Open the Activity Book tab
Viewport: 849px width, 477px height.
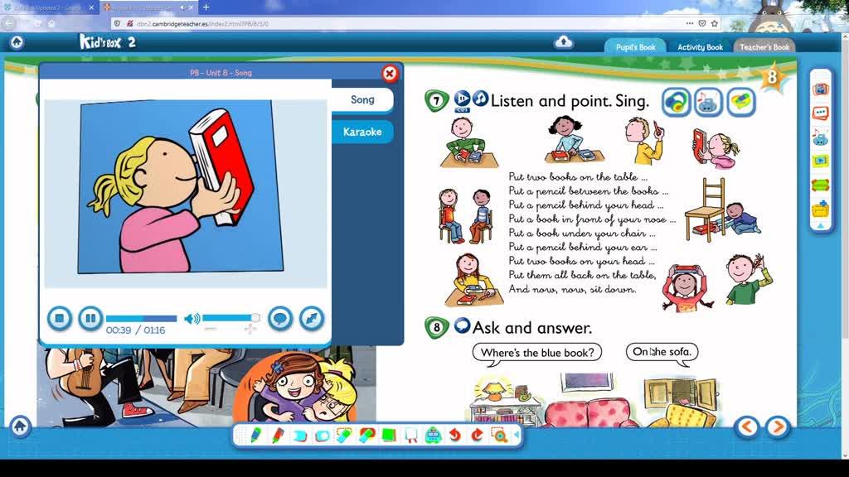click(700, 47)
